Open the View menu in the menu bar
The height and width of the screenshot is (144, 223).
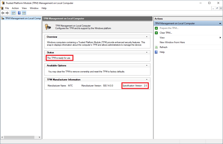[x=24, y=8]
